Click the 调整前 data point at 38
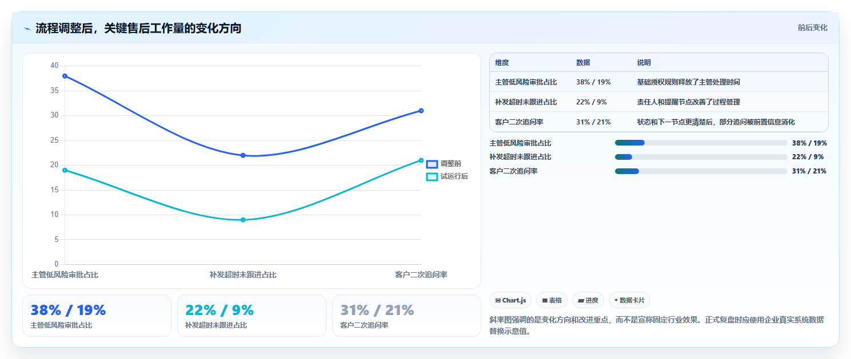Viewport: 851px width, 359px height. tap(65, 76)
